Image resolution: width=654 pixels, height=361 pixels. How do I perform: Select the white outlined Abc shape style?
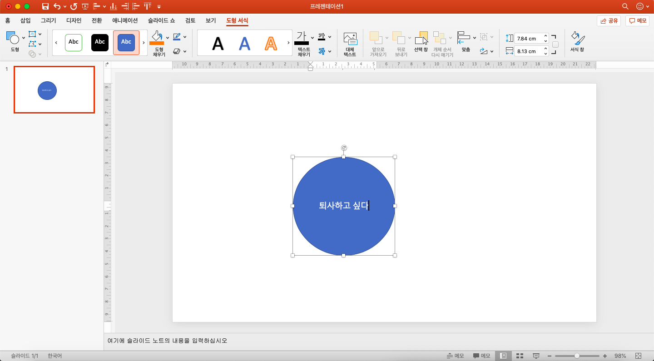[x=74, y=42]
